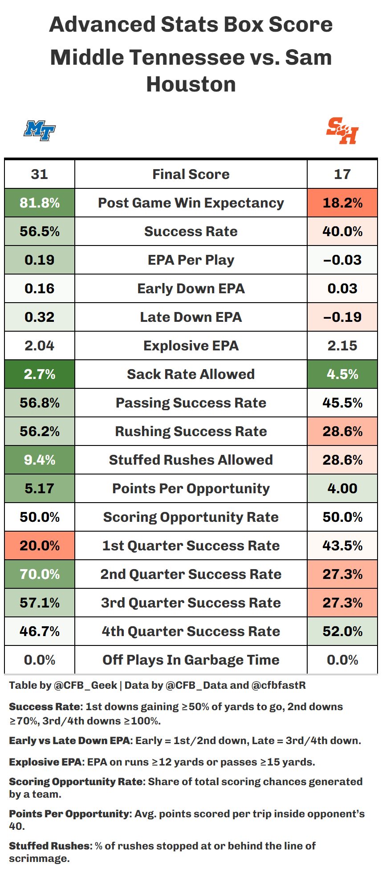Click the Middle Tennessee MT logo
The height and width of the screenshot is (874, 382).
click(x=40, y=131)
